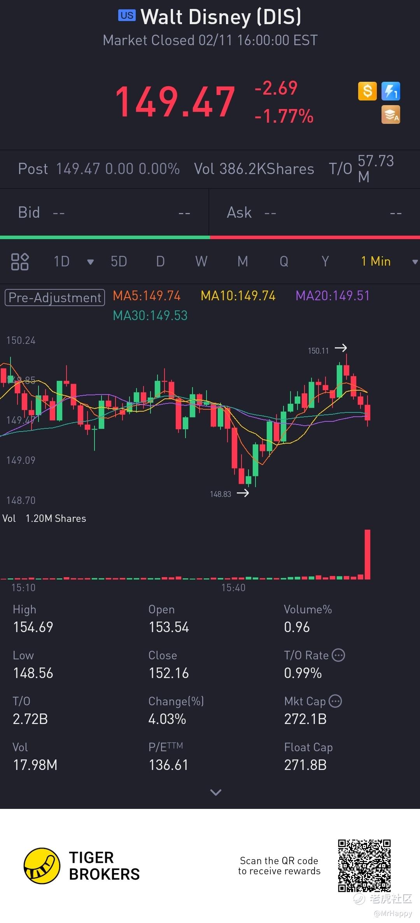This screenshot has height=923, width=420.
Task: Select the Y yearly chart tab
Action: tap(325, 261)
